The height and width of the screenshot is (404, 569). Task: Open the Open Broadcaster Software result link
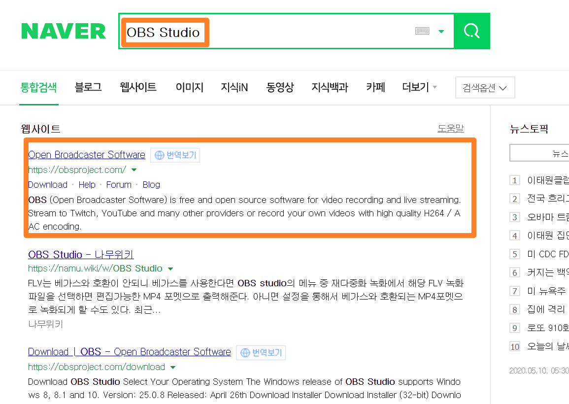[87, 155]
